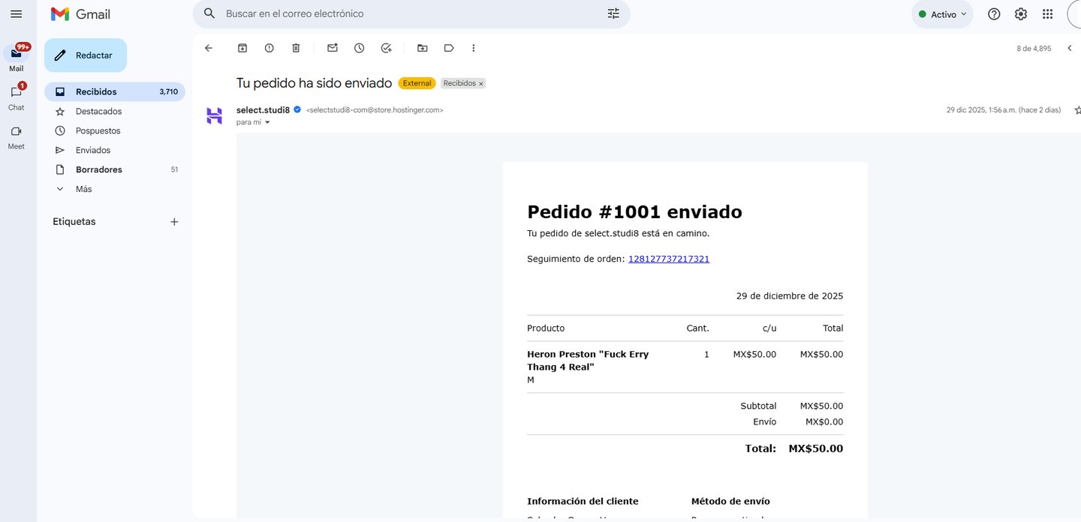Click the '8 de 4,895' message counter

coord(1034,48)
